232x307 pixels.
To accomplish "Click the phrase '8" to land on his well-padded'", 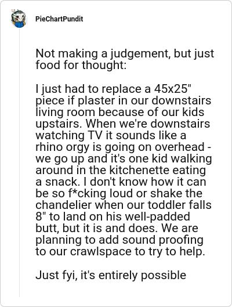I will (x=113, y=216).
